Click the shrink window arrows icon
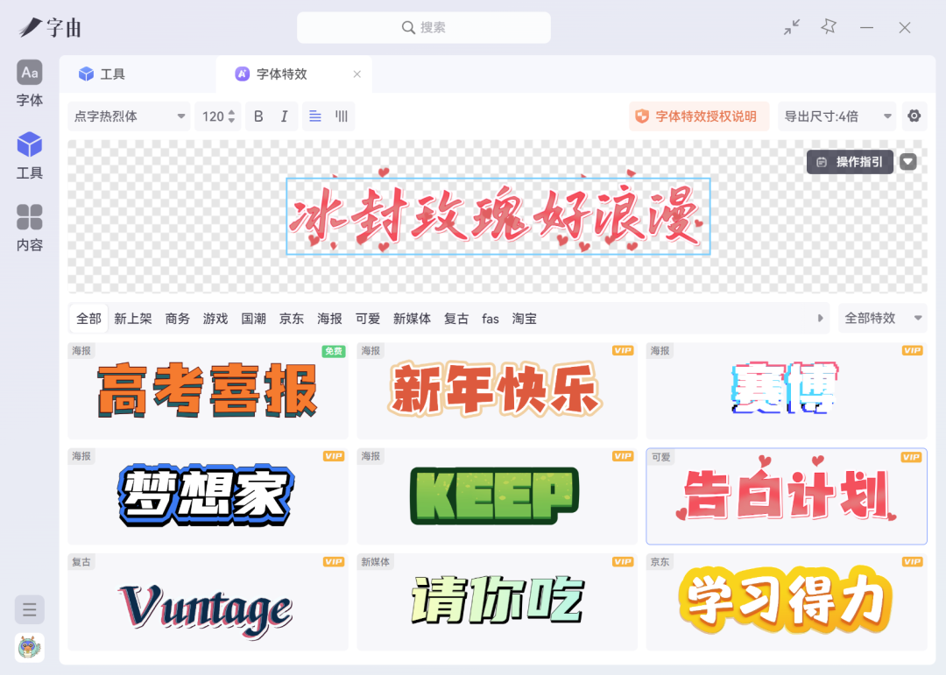This screenshot has height=675, width=946. (792, 27)
